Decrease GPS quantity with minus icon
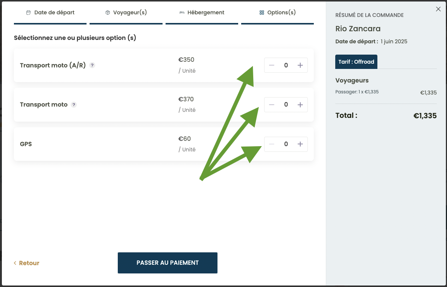This screenshot has height=287, width=447. [x=271, y=144]
